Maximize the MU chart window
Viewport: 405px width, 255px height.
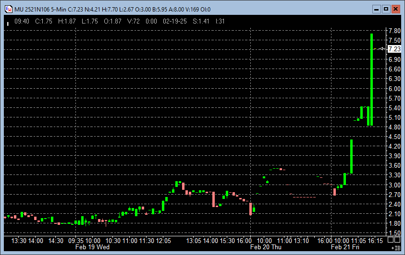(x=386, y=9)
